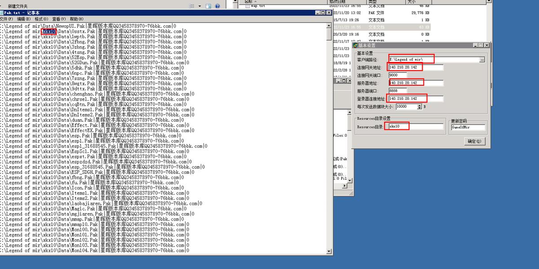Image resolution: width=539 pixels, height=269 pixels.
Task: Click the 连接网关端口 field showing 9000
Action: coord(398,75)
